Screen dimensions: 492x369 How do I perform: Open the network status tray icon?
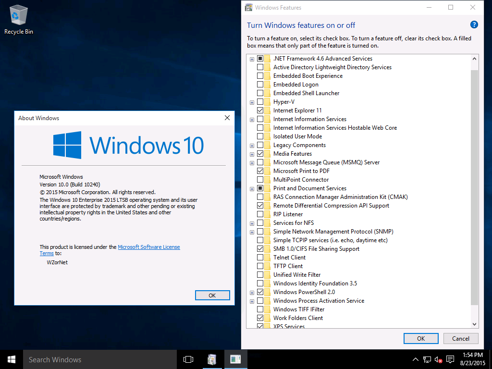(x=427, y=359)
